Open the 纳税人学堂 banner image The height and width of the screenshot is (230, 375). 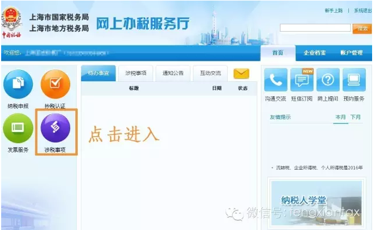click(x=316, y=203)
